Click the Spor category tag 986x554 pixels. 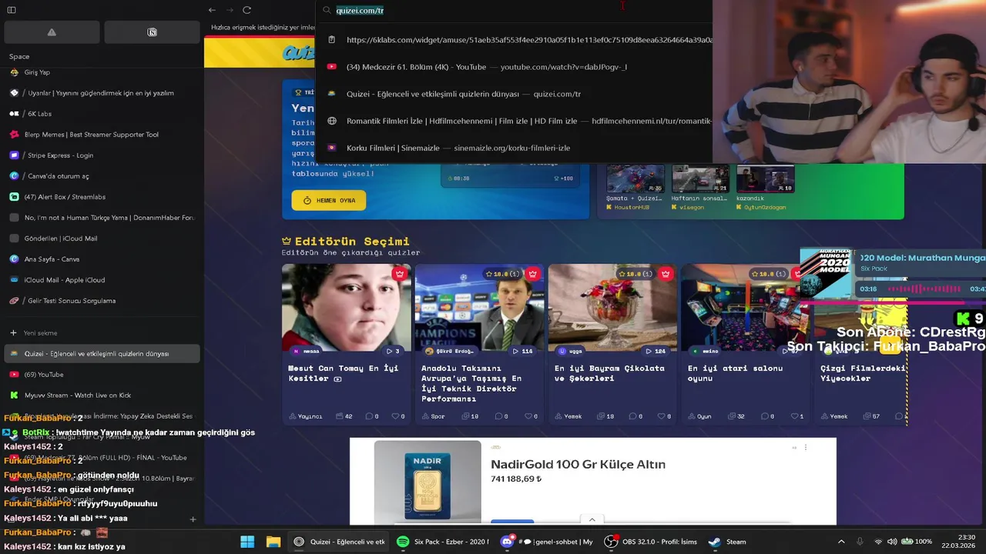(x=433, y=416)
